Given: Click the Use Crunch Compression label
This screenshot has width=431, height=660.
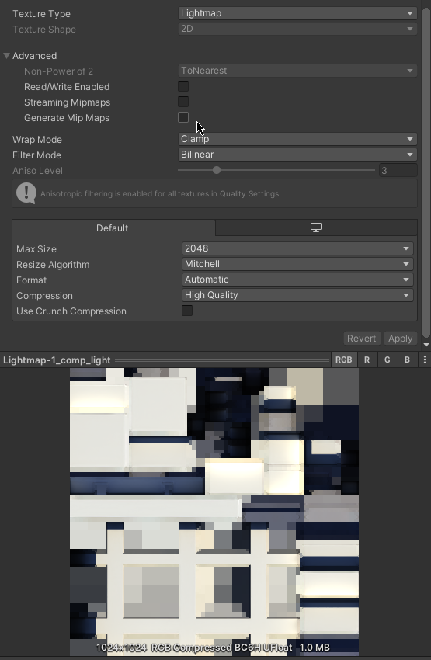Looking at the screenshot, I should click(71, 311).
